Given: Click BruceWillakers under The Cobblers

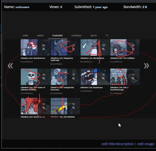Looking at the screenshot, I should pos(116,62).
